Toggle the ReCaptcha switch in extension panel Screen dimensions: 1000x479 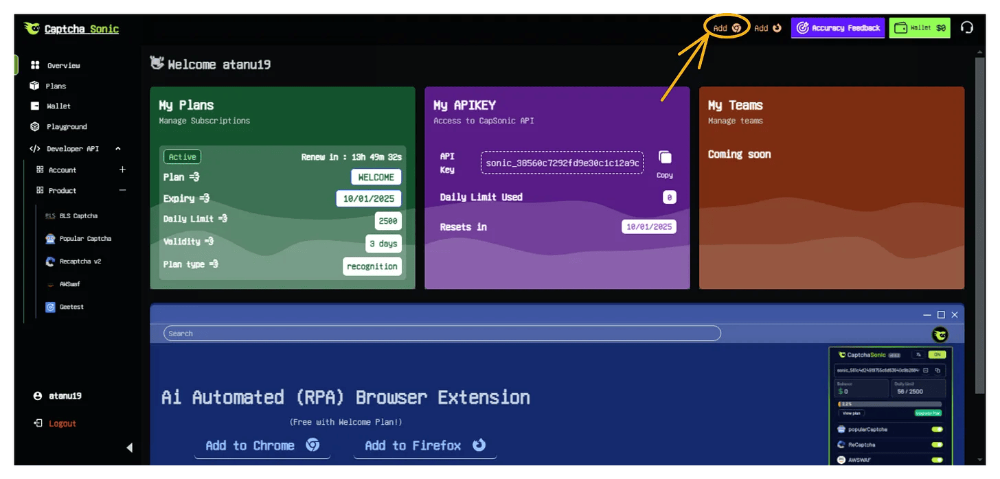tap(937, 445)
